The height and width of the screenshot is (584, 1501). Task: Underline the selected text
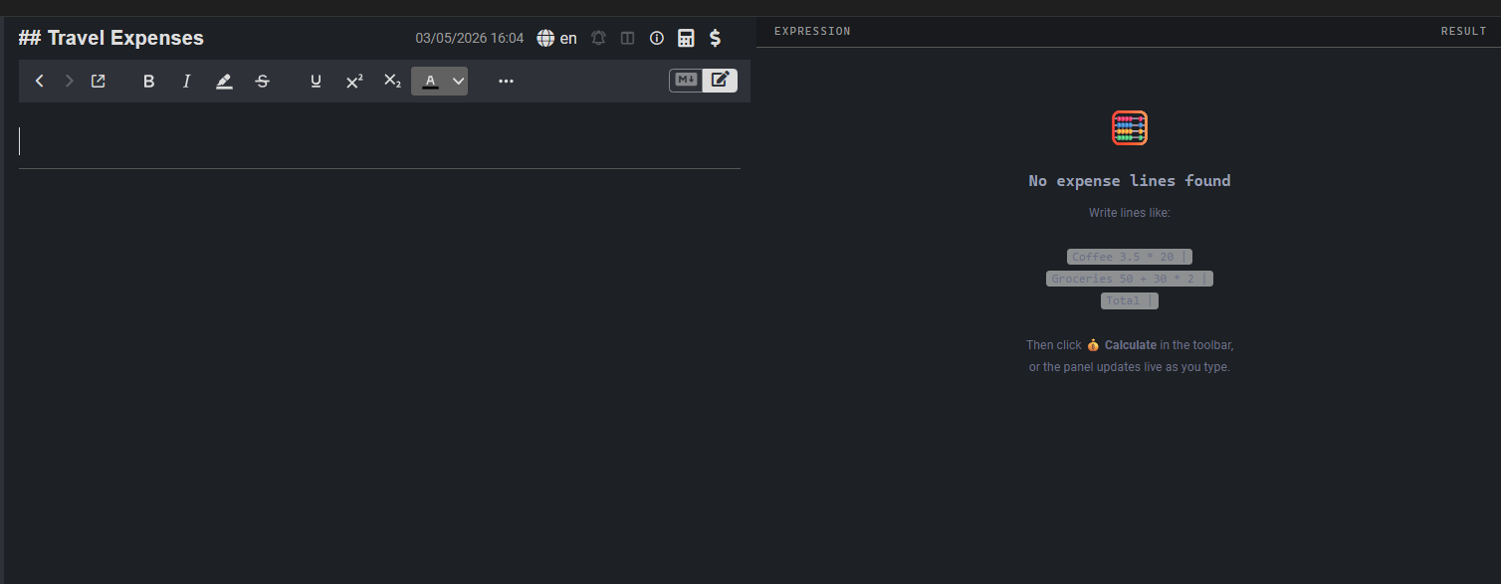point(316,81)
